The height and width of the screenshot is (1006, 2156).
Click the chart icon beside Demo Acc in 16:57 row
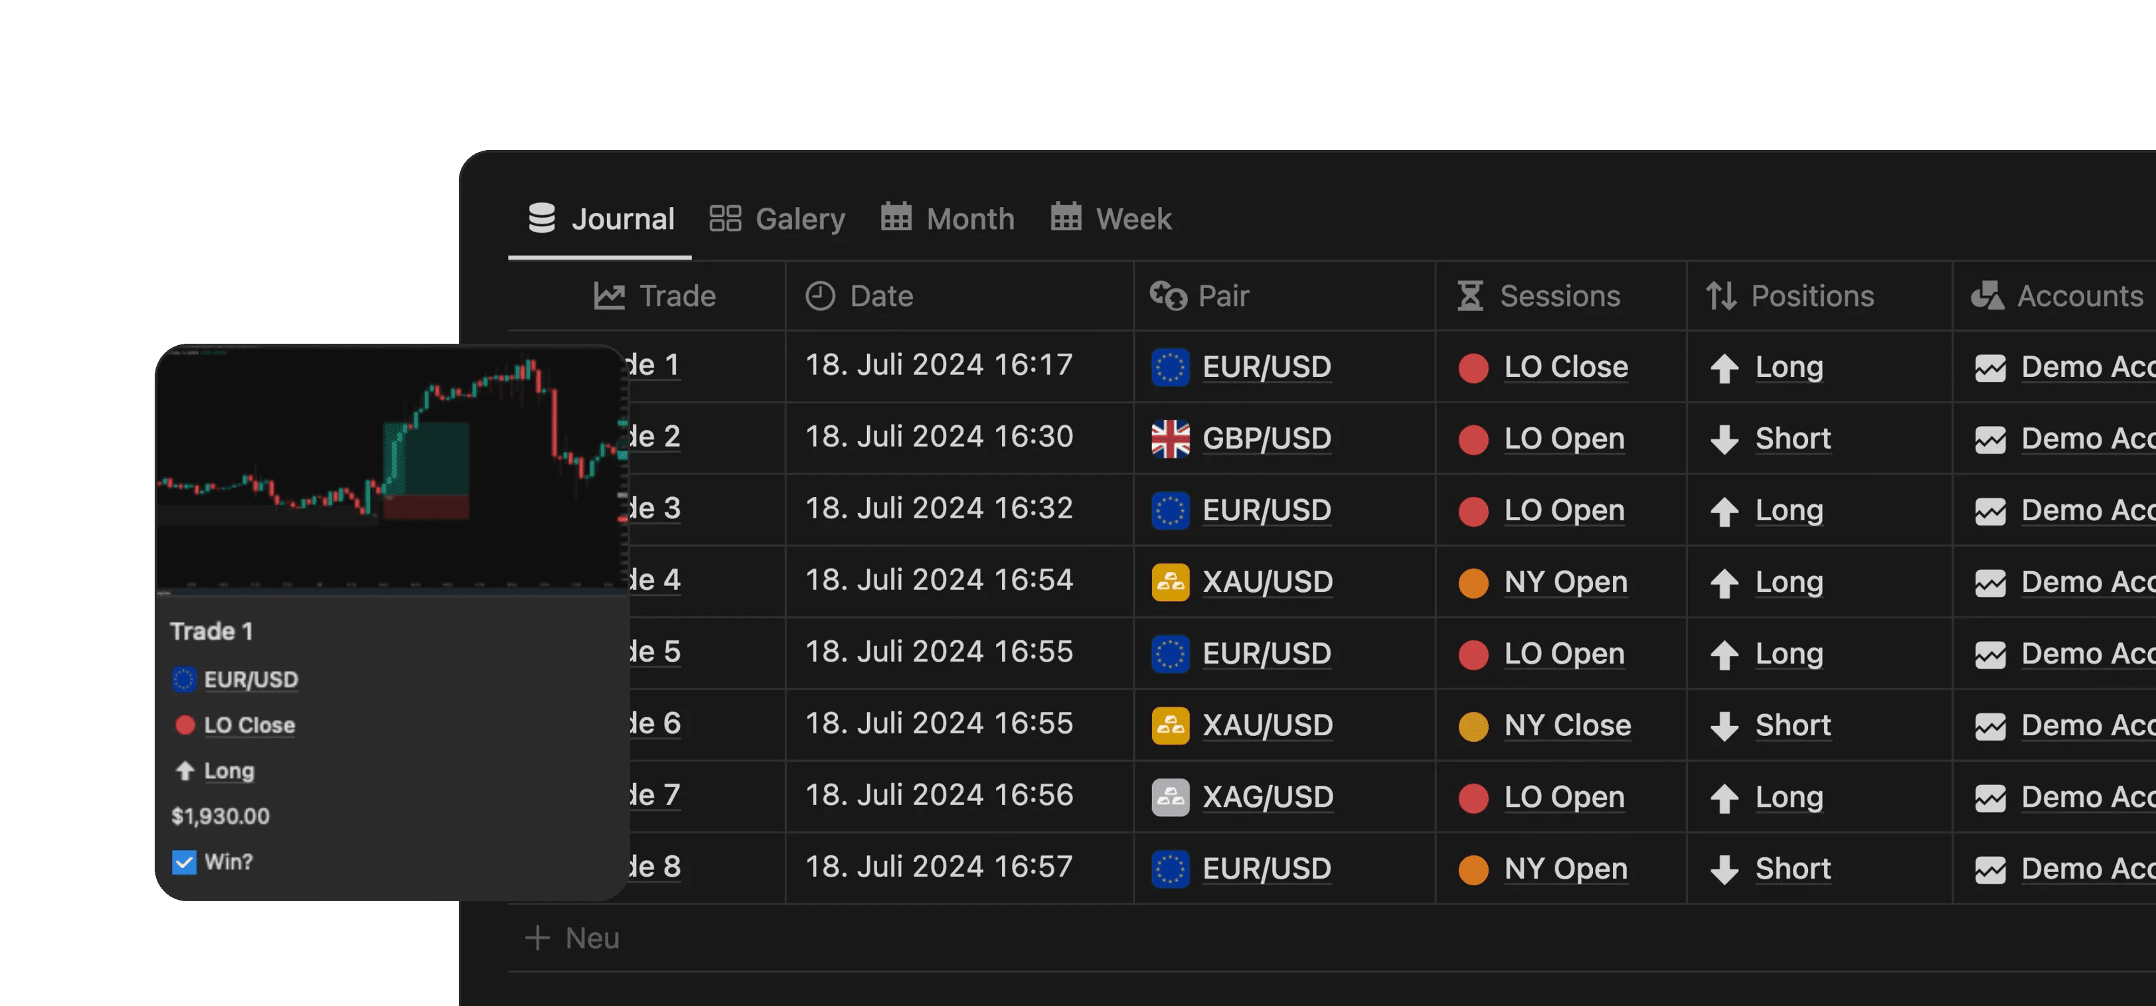coord(1990,870)
